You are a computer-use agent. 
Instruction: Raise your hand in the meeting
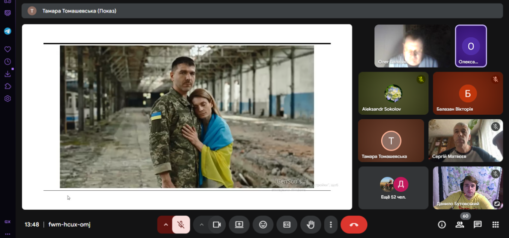(311, 225)
